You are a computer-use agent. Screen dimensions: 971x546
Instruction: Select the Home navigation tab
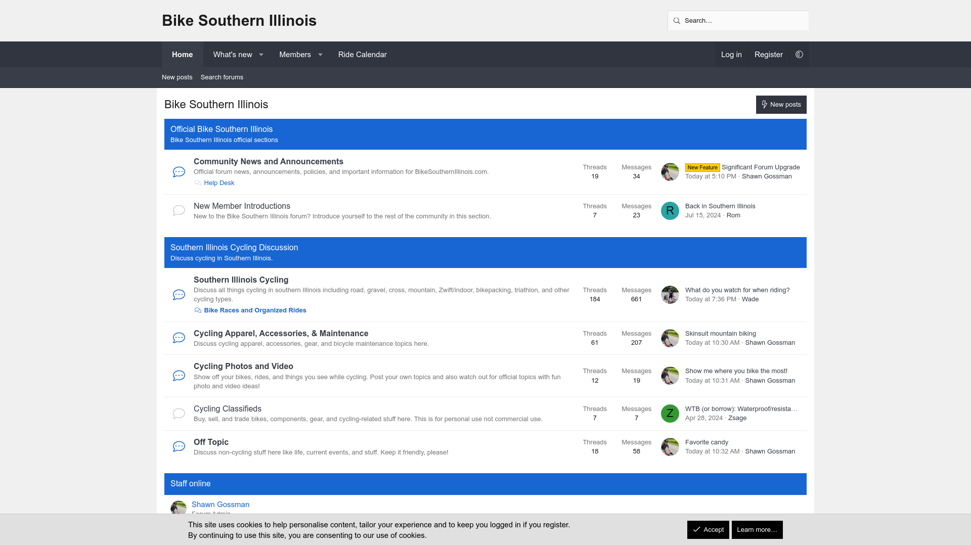pos(182,55)
